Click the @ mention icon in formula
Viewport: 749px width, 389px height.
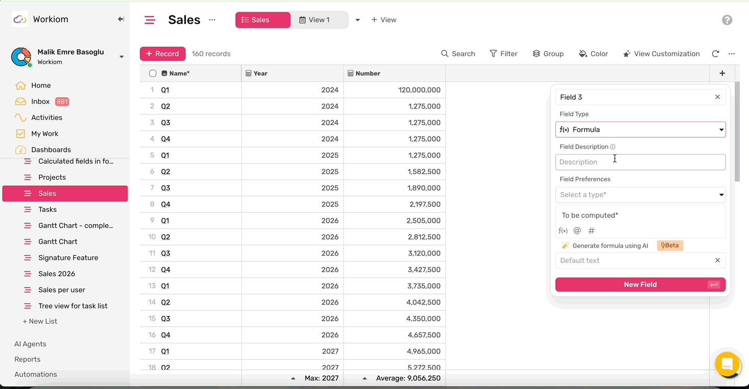[x=577, y=231]
